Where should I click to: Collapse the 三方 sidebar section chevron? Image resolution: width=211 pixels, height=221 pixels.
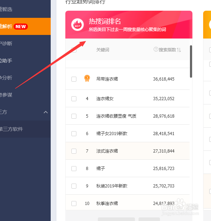pyautogui.click(x=46, y=112)
